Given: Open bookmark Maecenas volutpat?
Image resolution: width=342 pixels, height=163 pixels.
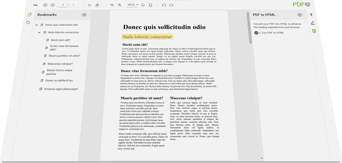Looking at the screenshot, I should pos(60,64).
